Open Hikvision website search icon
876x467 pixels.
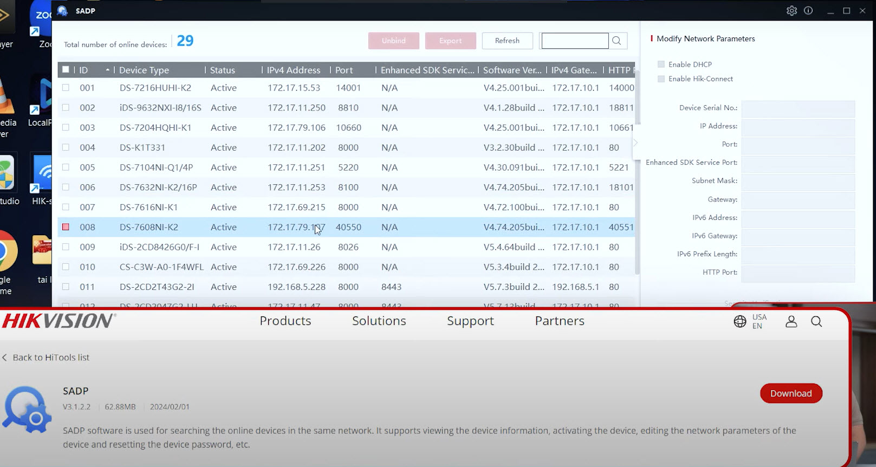pyautogui.click(x=816, y=322)
